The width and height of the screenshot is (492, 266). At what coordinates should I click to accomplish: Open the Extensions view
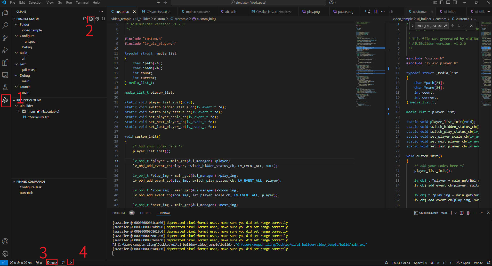point(5,63)
